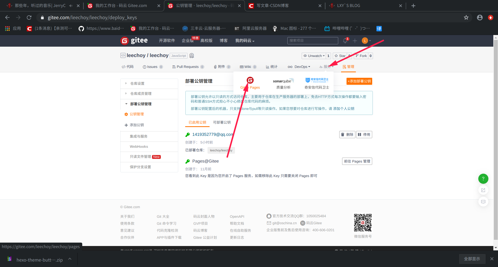
Task: Open Qianxin code guard service
Action: point(317,83)
